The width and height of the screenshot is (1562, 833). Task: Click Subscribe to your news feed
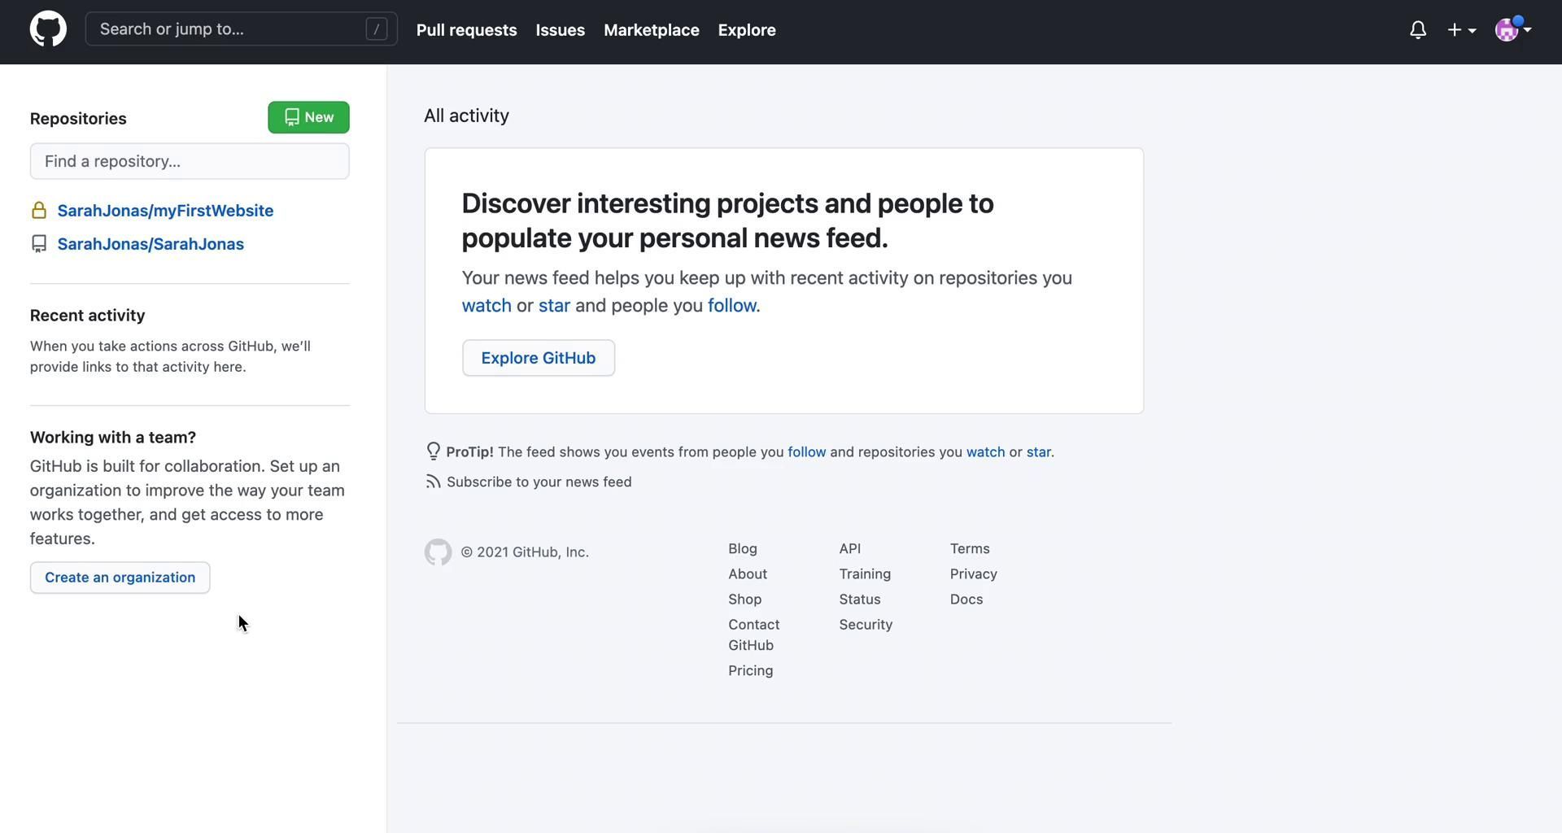tap(539, 482)
